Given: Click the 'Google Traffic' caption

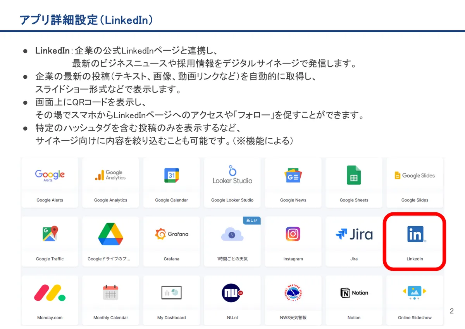Looking at the screenshot, I should click(50, 259).
